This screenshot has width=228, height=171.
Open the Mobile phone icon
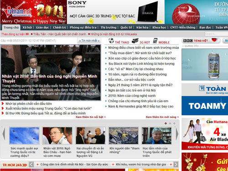pyautogui.click(x=155, y=41)
